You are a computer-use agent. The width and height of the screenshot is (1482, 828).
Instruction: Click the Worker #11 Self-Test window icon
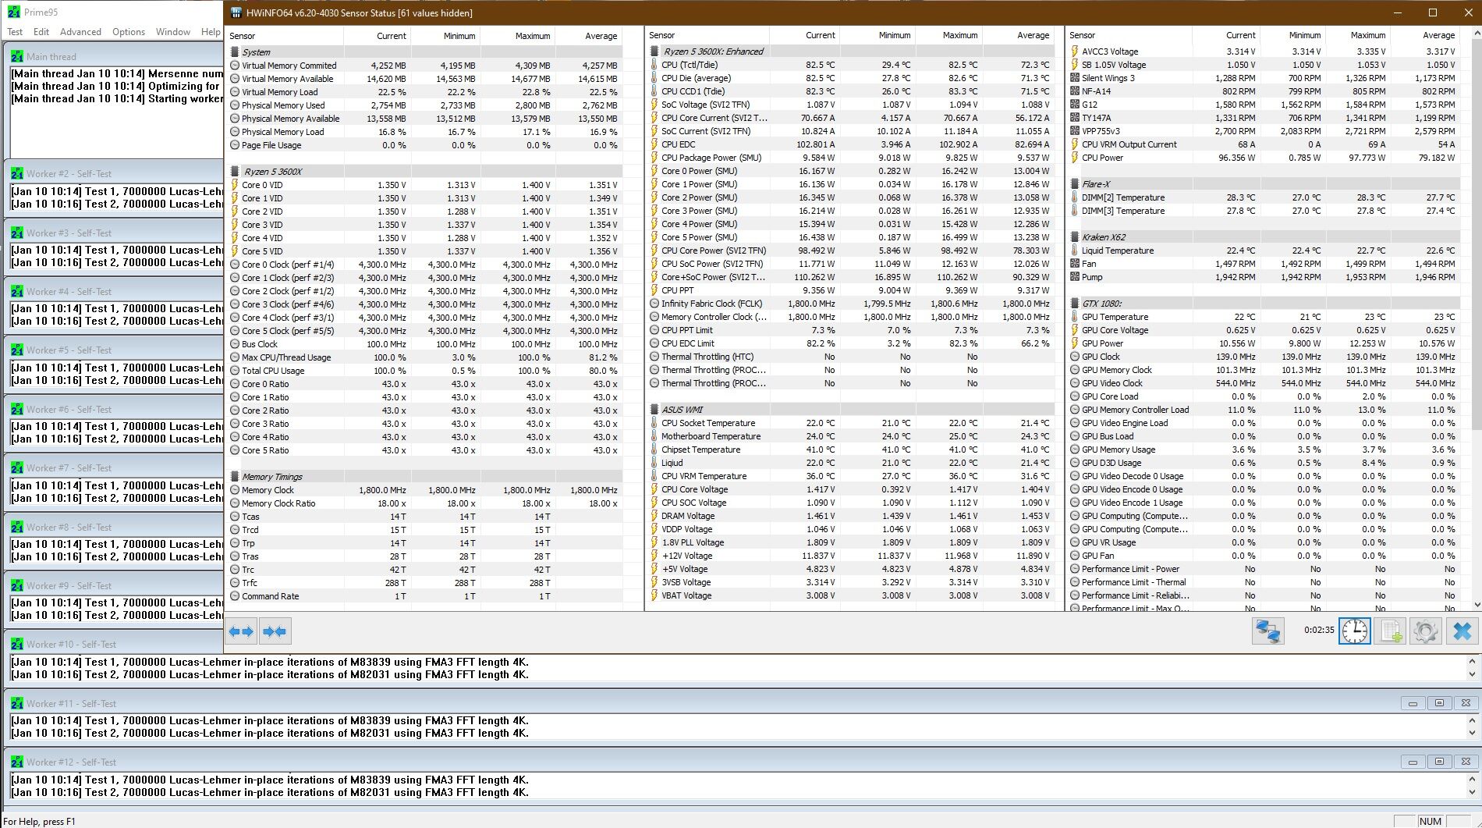coord(16,703)
